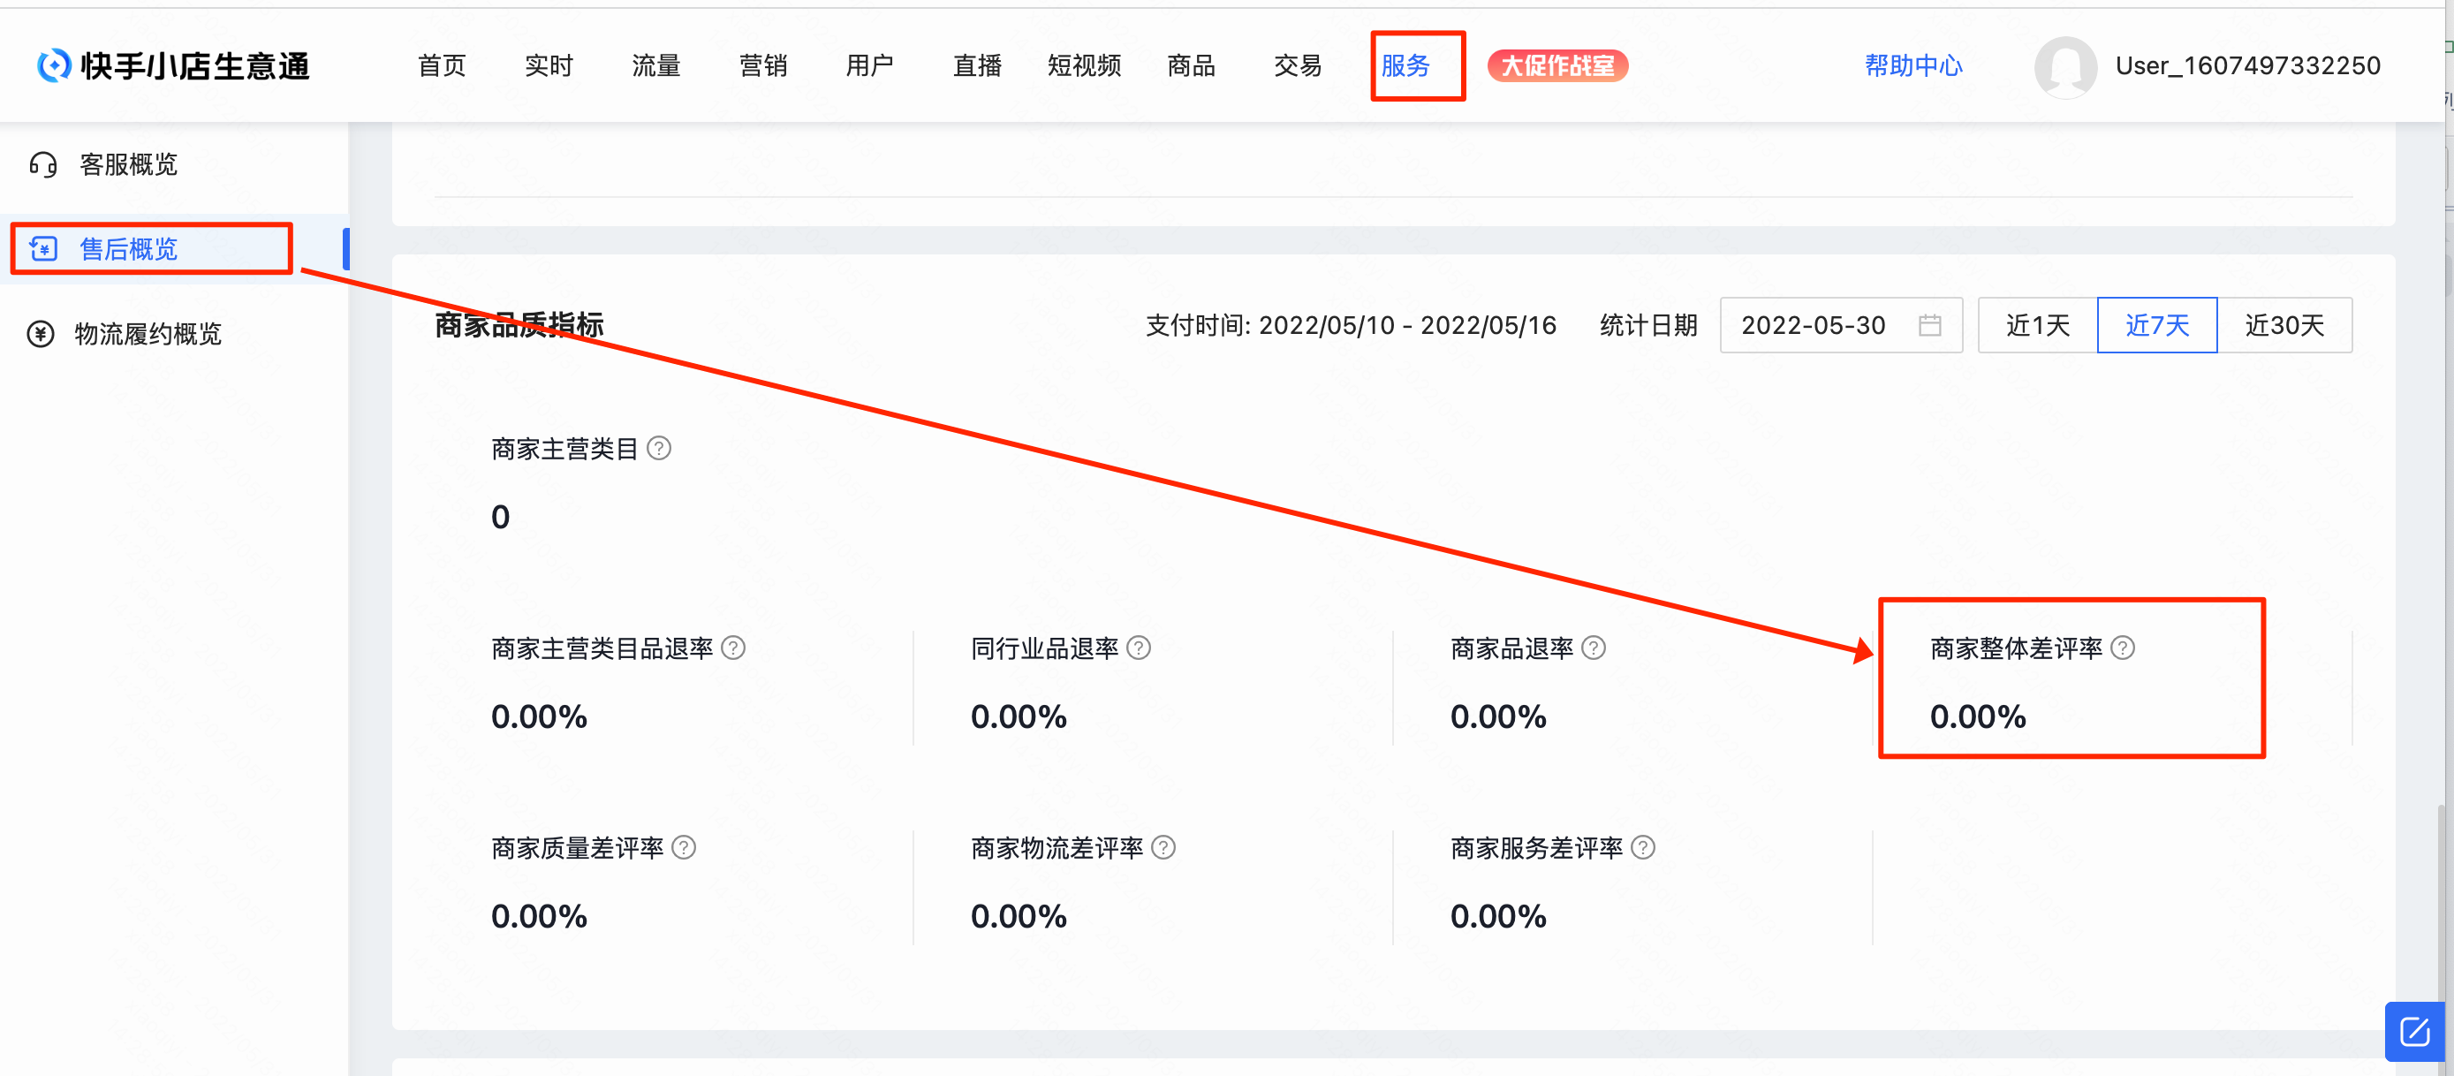Image resolution: width=2454 pixels, height=1076 pixels.
Task: Click the question mark next to 商家品退率
Action: [1593, 648]
